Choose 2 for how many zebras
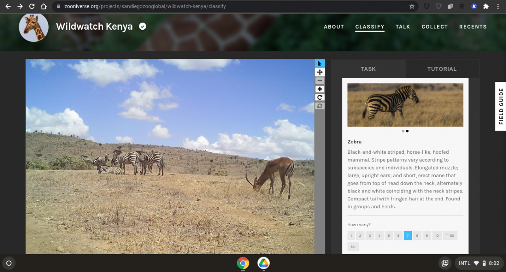506x272 pixels. coord(360,236)
